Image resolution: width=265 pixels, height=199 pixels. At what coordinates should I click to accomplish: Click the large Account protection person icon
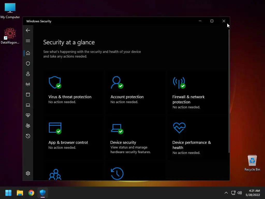[x=117, y=82]
